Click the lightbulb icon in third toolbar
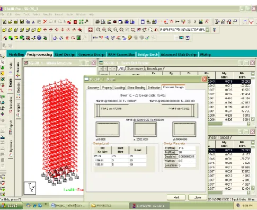Viewport: 257px width, 210px height. tap(130, 38)
